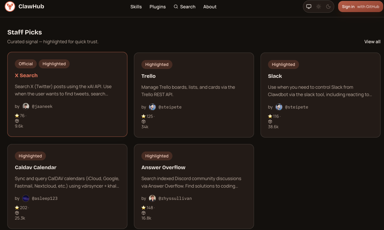384x230 pixels.
Task: Switch to system theme monitor icon
Action: pyautogui.click(x=309, y=7)
